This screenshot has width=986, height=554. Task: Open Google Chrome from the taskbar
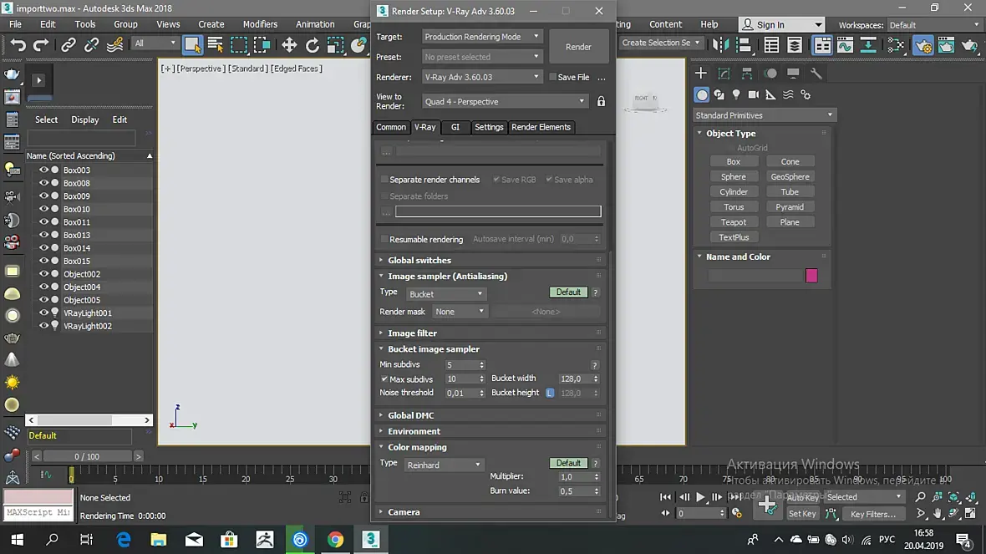pos(335,540)
